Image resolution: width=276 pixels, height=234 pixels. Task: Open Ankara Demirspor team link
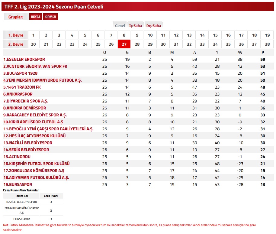[25, 108]
